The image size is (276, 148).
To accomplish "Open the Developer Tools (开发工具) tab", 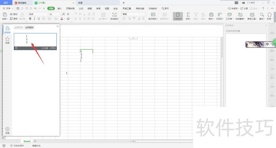I will [127, 8].
